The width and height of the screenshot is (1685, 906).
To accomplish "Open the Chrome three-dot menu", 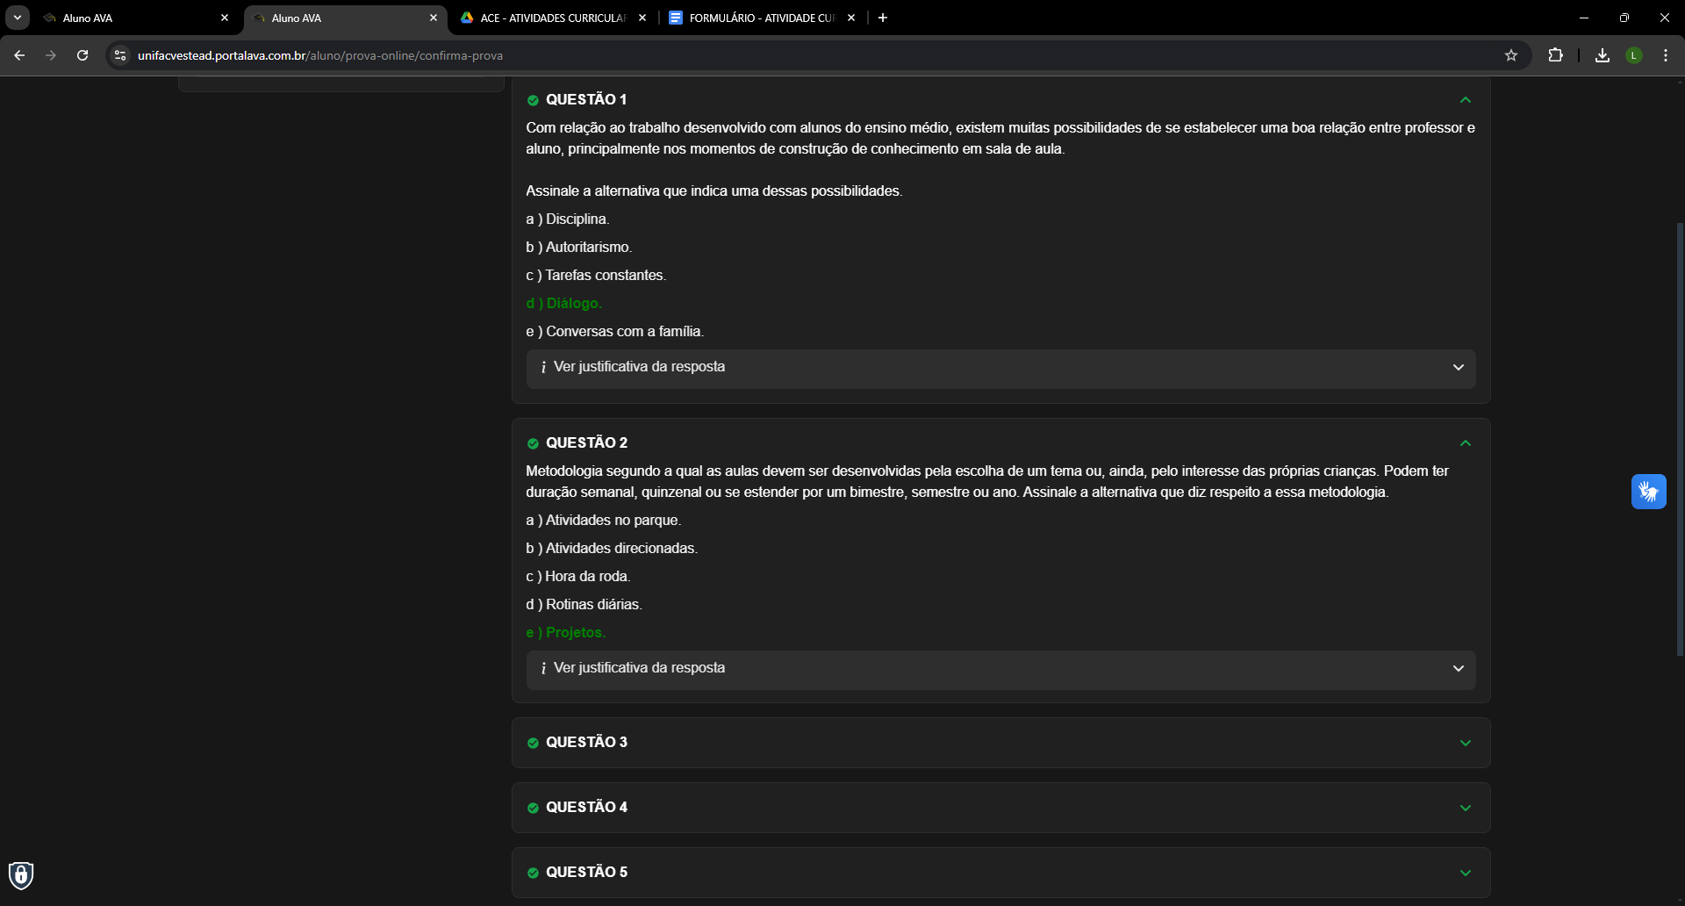I will (1666, 55).
